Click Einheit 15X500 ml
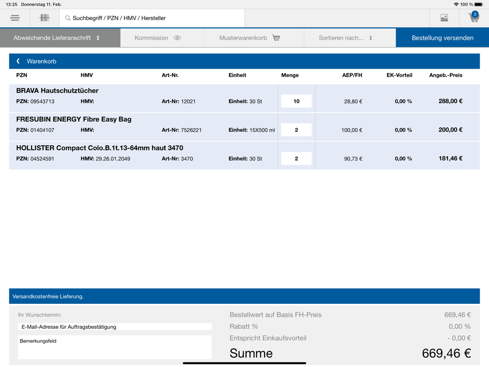This screenshot has width=489, height=367. 252,130
